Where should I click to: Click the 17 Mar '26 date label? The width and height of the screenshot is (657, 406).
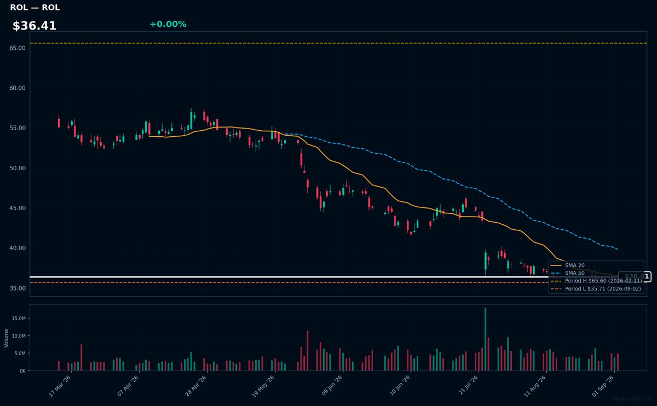pyautogui.click(x=60, y=386)
